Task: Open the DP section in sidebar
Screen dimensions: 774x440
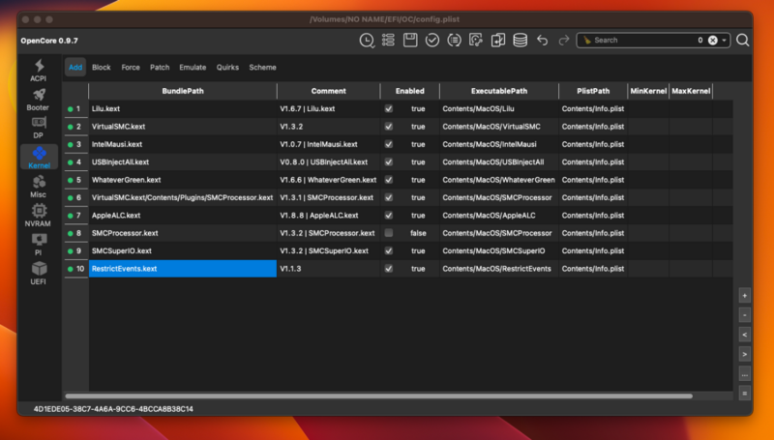Action: coord(39,128)
